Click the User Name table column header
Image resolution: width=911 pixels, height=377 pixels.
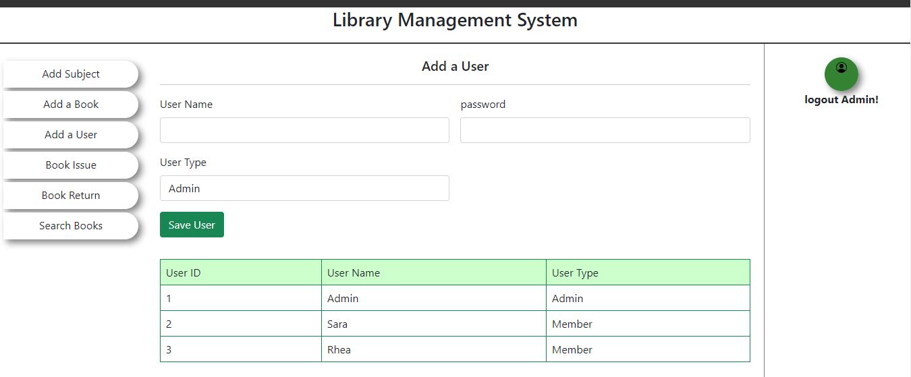coord(433,272)
